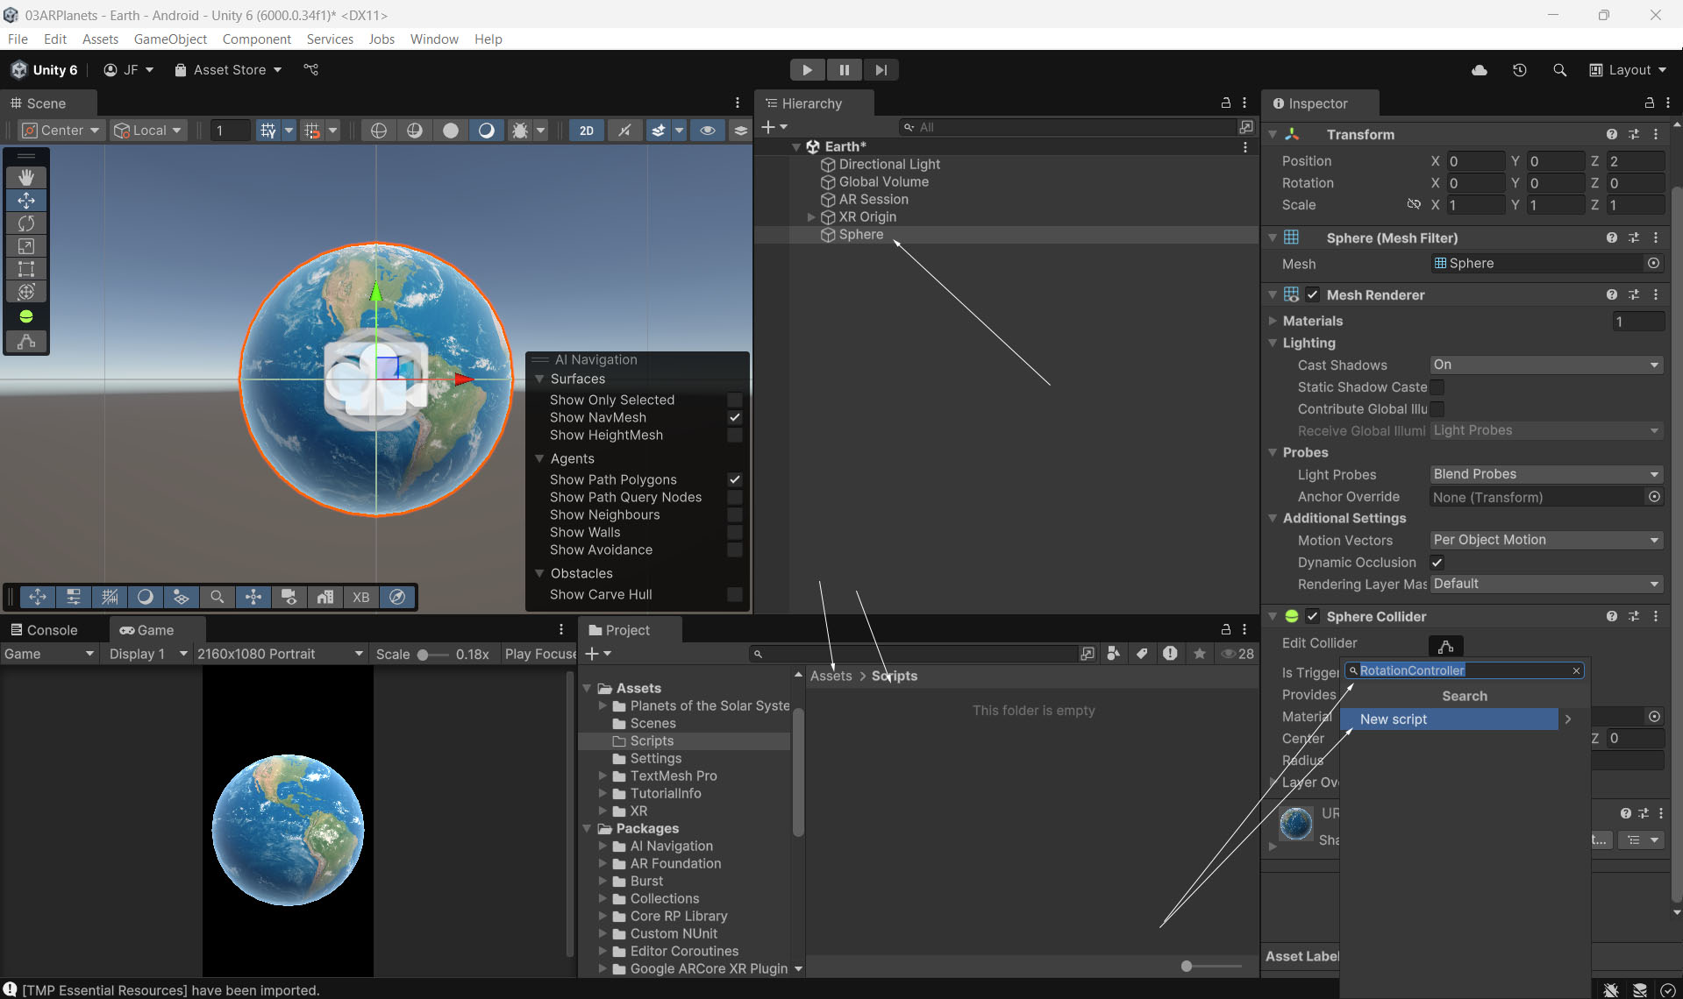Click the Play button
Viewport: 1683px width, 999px height.
pos(807,70)
